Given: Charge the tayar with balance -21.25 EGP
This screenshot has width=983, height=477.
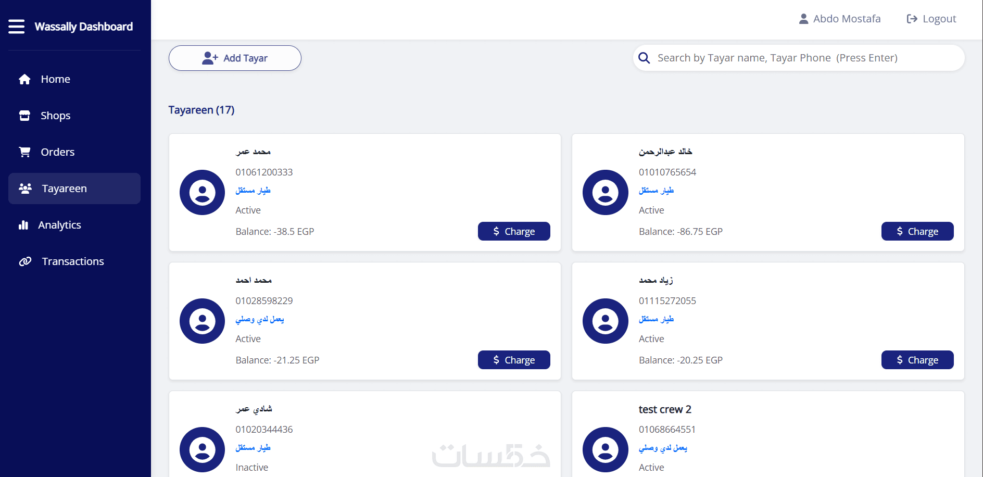Looking at the screenshot, I should point(514,360).
